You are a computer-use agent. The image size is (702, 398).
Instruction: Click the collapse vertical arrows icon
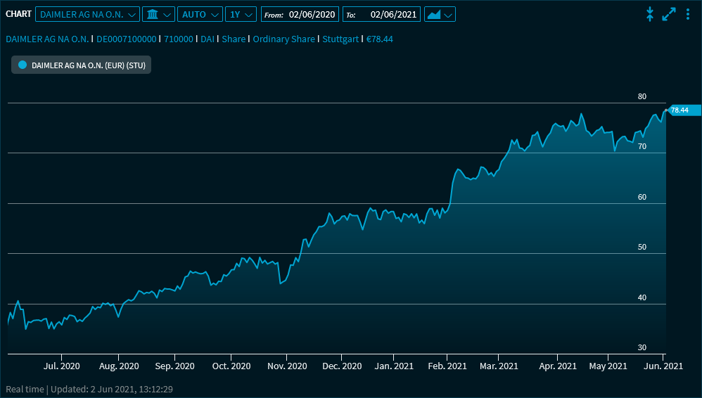[x=650, y=14]
